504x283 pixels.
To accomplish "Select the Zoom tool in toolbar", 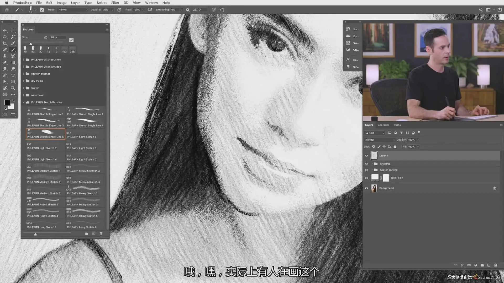I will click(13, 88).
